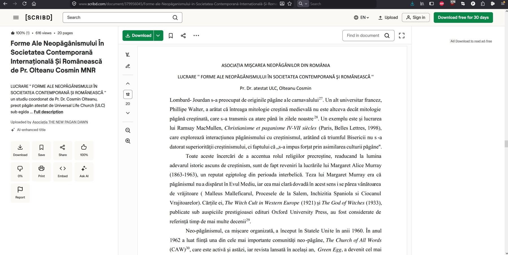This screenshot has height=255, width=508.
Task: Open the three-dots more options menu
Action: tap(196, 36)
